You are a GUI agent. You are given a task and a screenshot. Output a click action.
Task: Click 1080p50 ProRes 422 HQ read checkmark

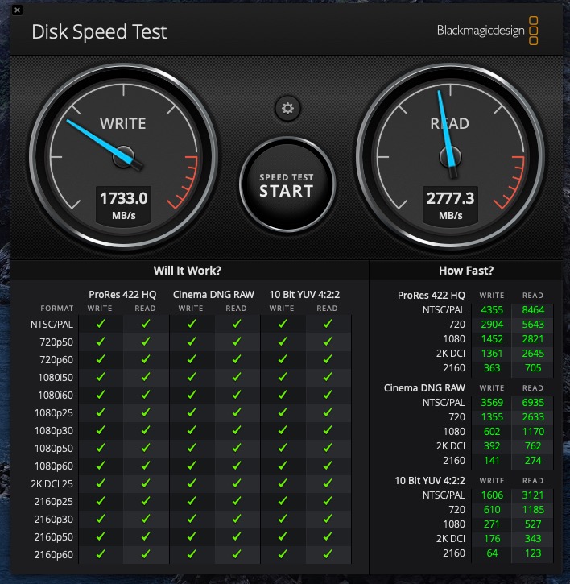point(146,448)
